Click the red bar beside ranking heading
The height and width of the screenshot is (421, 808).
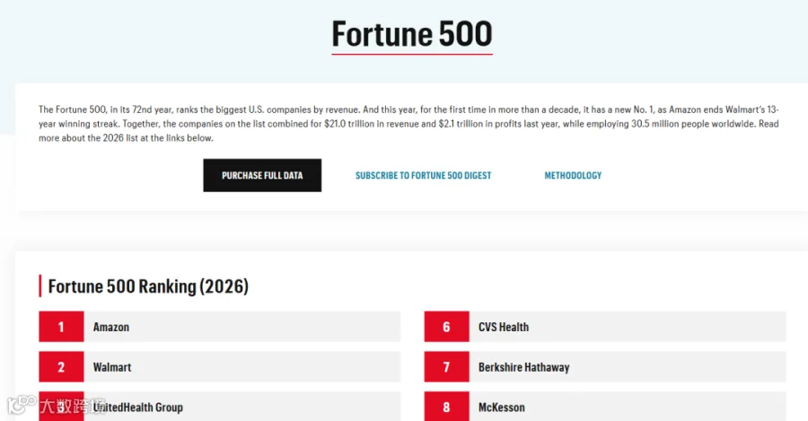[x=40, y=286]
